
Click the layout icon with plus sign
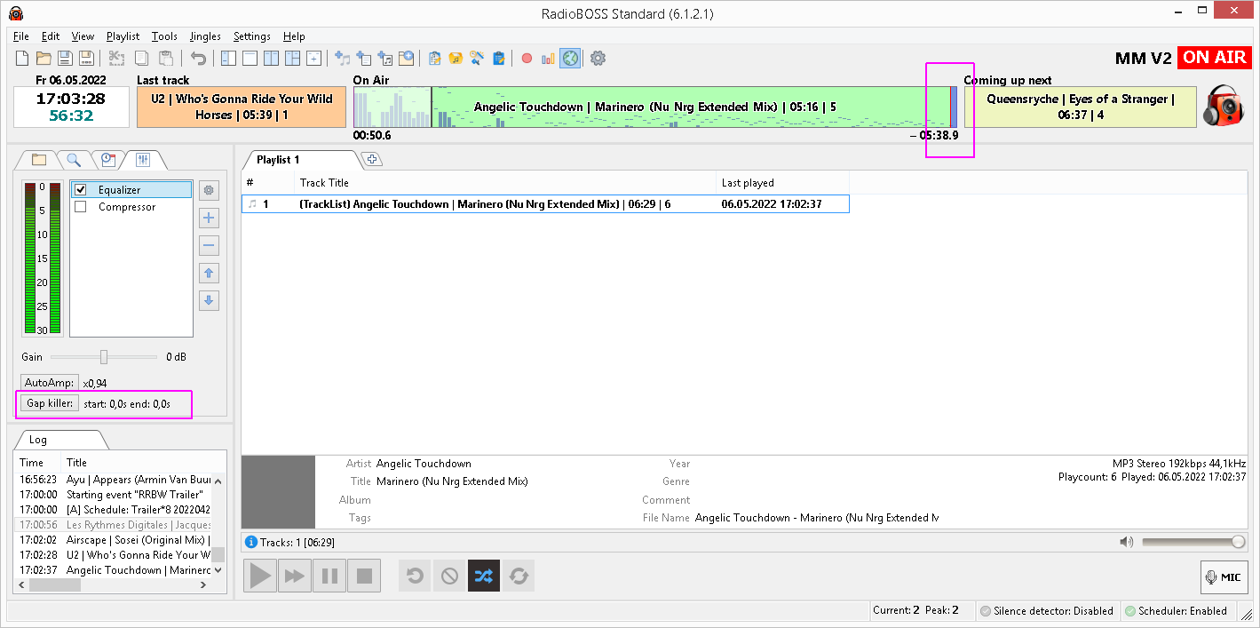click(313, 59)
